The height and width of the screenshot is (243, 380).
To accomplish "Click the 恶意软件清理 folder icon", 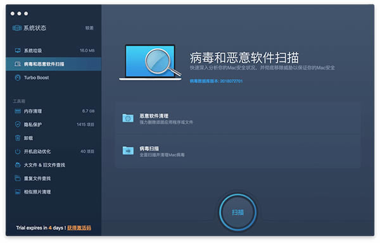I will point(128,118).
